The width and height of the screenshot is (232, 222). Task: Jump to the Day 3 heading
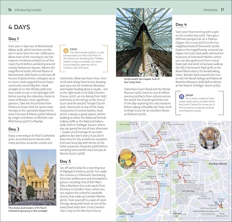pyautogui.click(x=65, y=161)
